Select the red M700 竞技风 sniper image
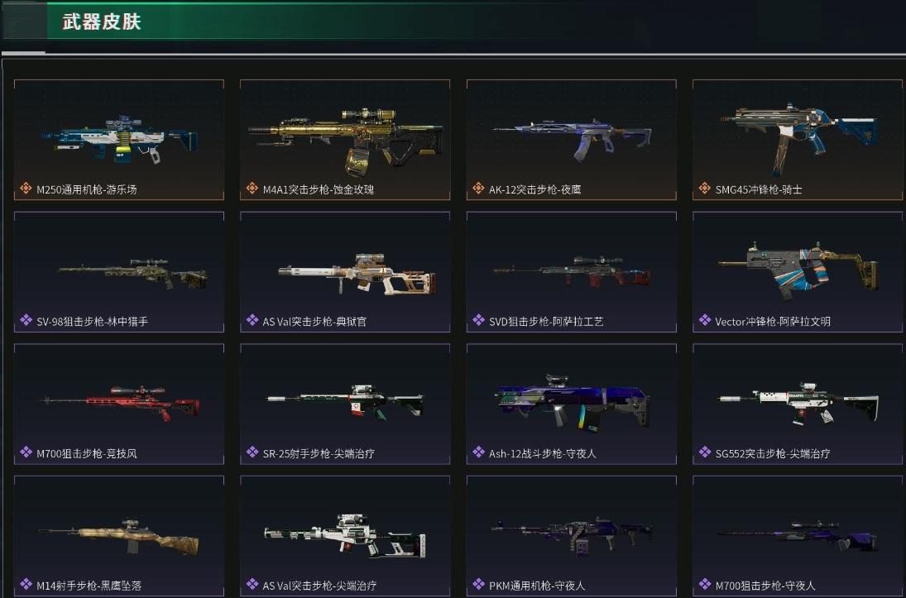The height and width of the screenshot is (598, 906). 120,402
